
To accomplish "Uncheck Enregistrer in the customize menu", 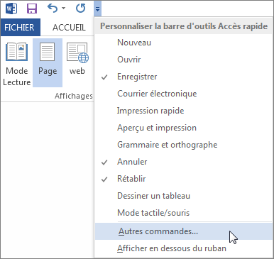I will tap(183, 77).
